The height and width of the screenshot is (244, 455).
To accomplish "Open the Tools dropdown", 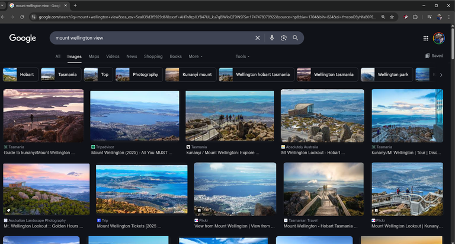I will coord(242,56).
